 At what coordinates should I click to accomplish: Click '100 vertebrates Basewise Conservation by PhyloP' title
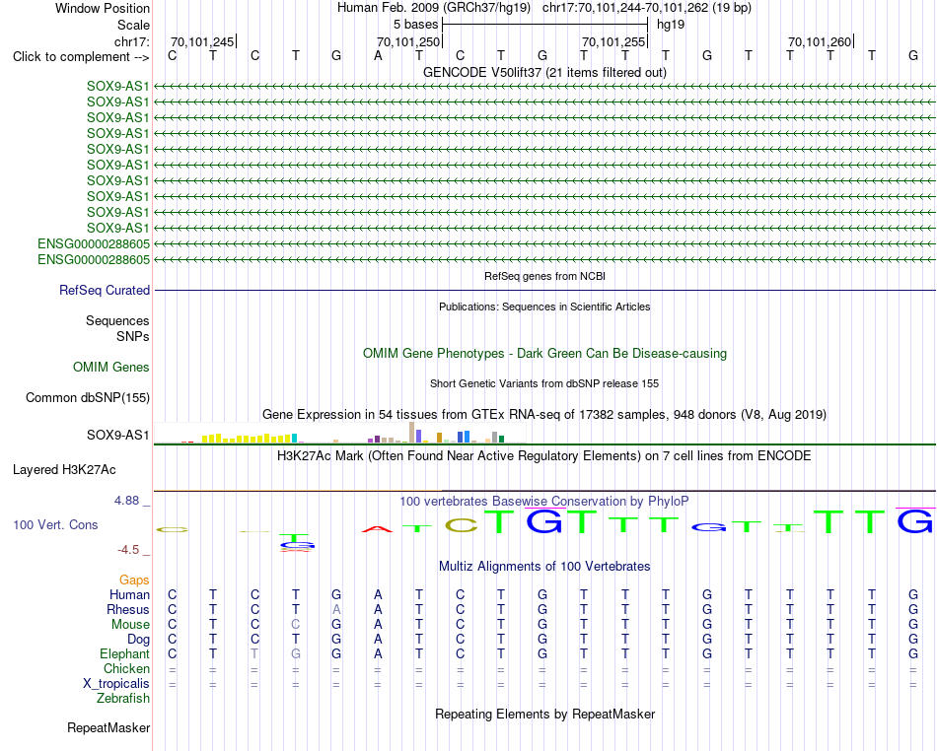coord(544,501)
